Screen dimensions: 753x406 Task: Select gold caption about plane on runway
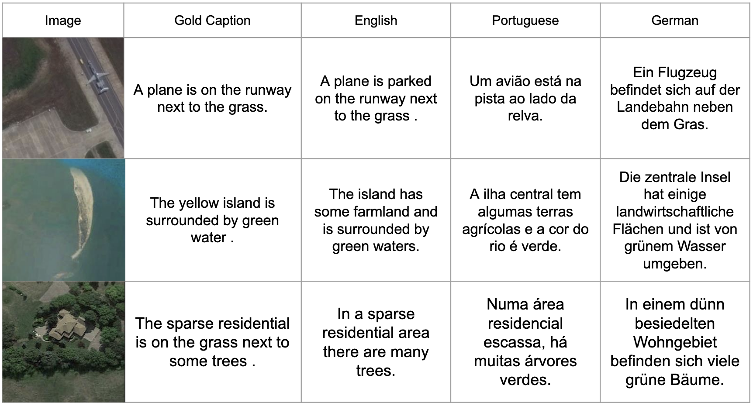tap(212, 98)
